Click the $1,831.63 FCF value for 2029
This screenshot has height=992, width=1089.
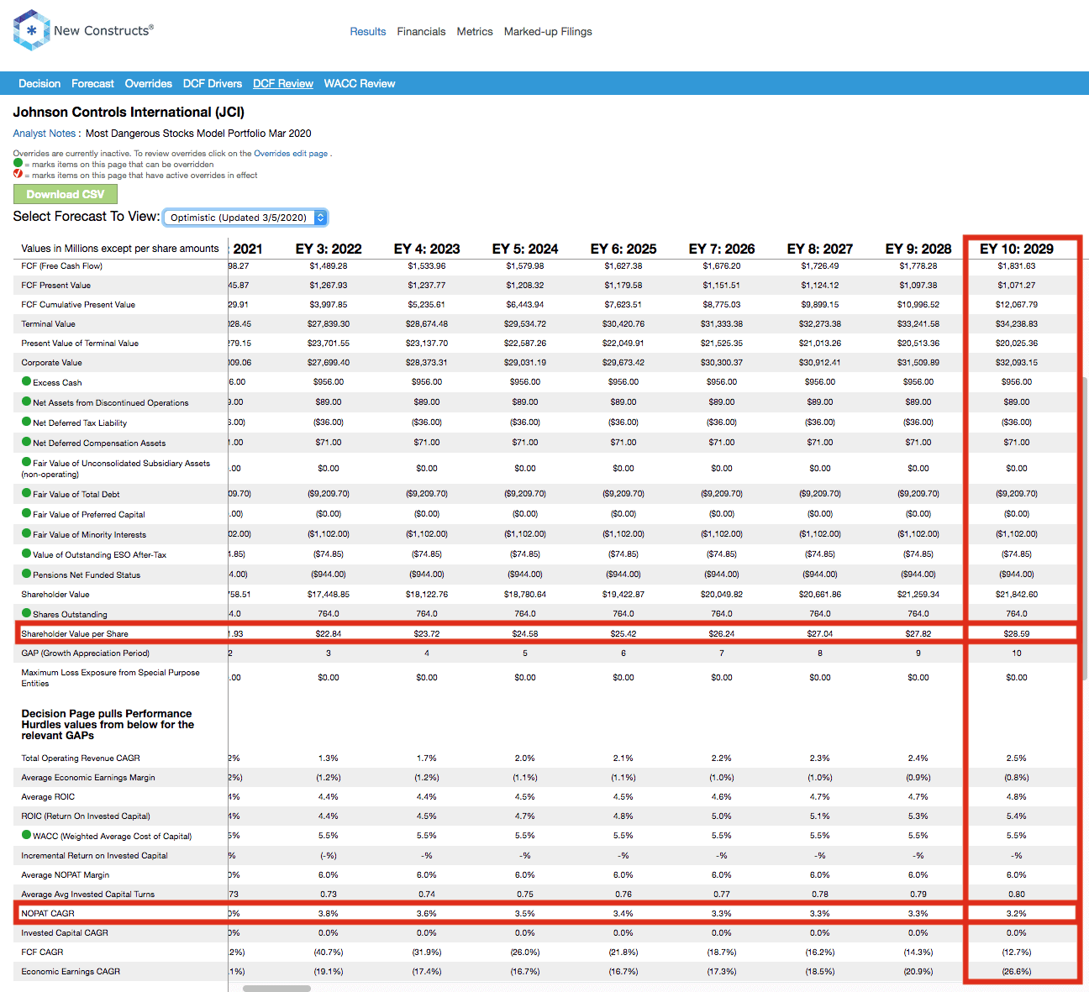[1017, 265]
